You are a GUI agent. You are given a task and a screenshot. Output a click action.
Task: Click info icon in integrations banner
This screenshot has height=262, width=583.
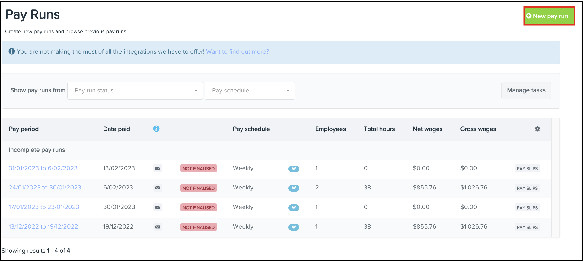point(12,51)
